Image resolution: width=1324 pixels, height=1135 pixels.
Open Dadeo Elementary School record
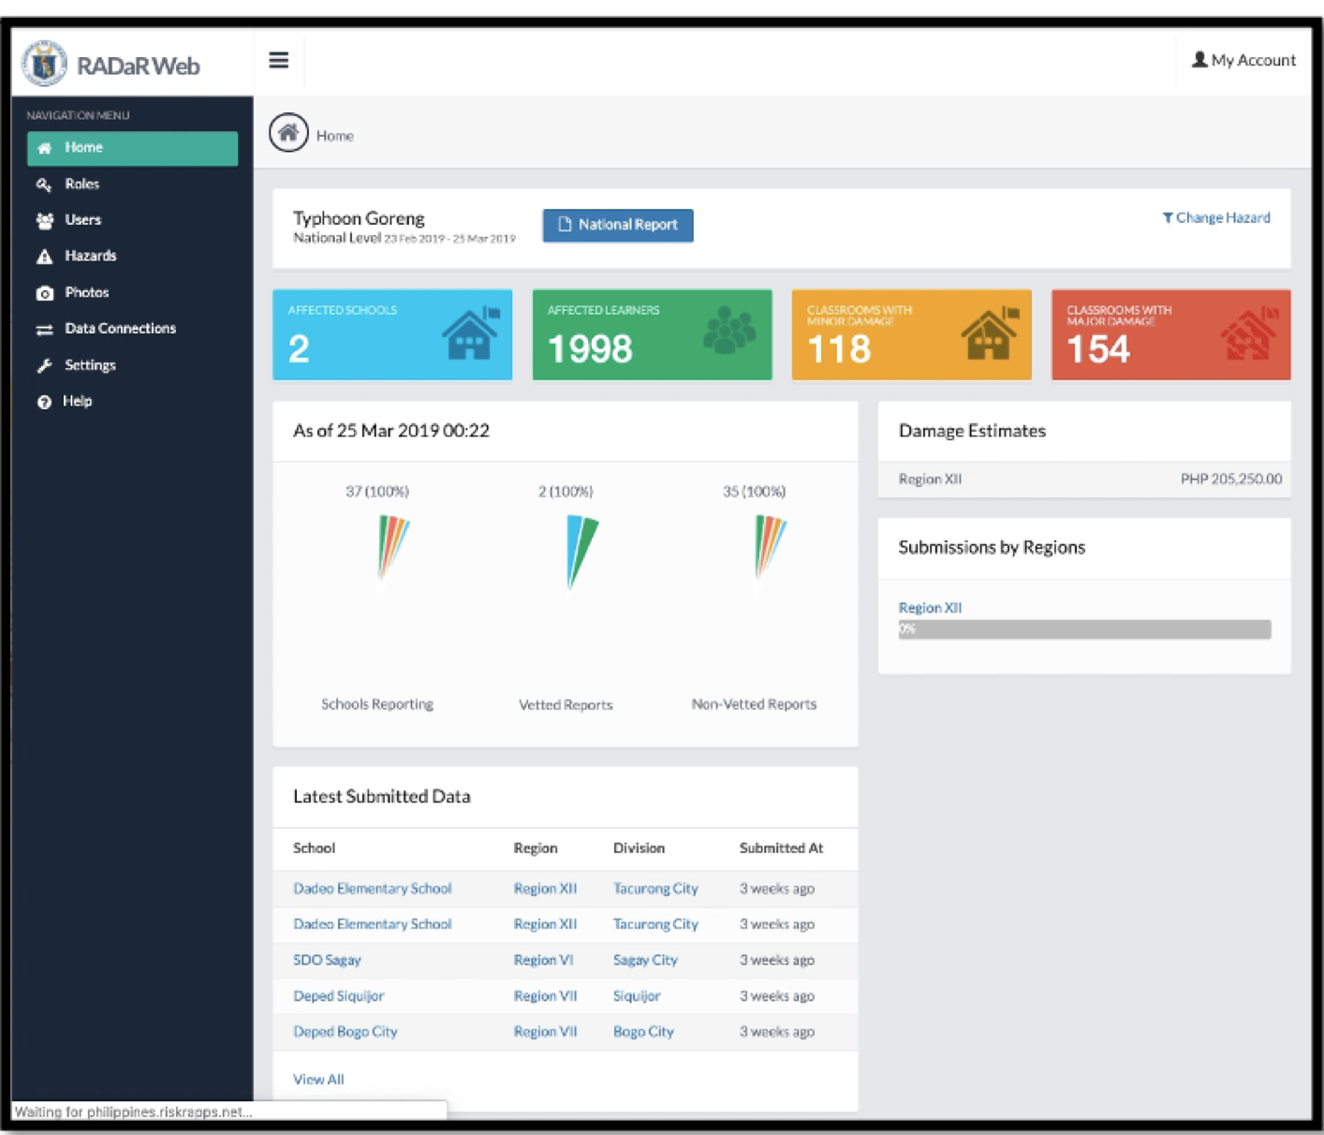click(x=372, y=888)
